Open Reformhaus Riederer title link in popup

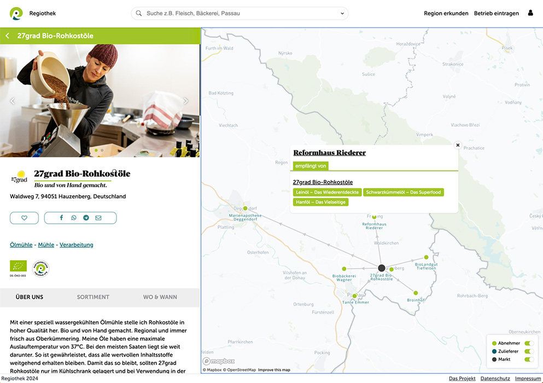329,153
